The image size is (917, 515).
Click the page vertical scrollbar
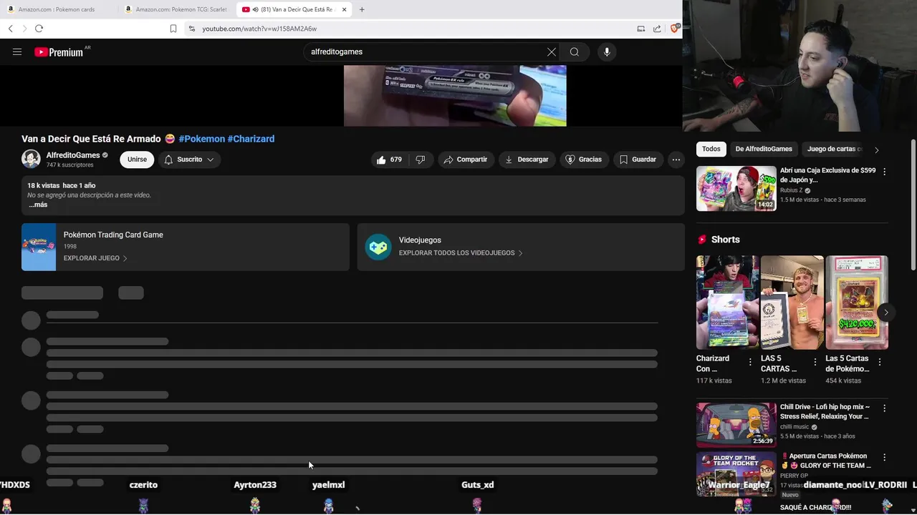pyautogui.click(x=913, y=205)
